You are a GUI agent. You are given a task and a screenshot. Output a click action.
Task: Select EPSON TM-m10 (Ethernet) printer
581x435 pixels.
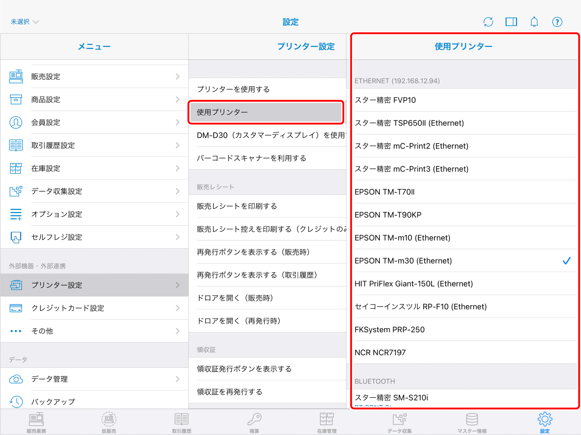pos(465,238)
